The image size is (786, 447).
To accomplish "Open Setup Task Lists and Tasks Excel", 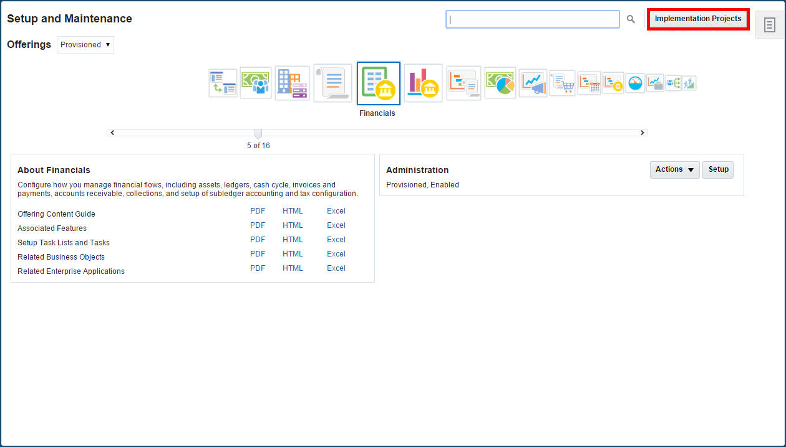I will pos(336,240).
